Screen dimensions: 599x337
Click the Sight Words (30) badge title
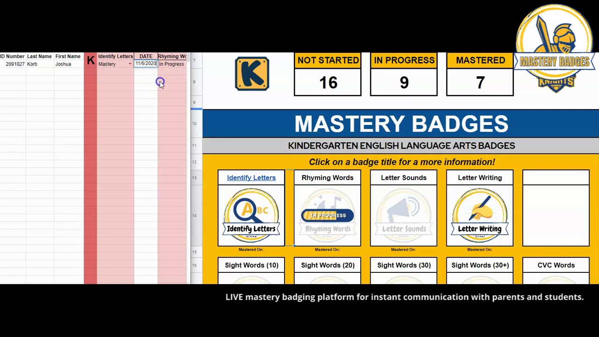point(404,265)
